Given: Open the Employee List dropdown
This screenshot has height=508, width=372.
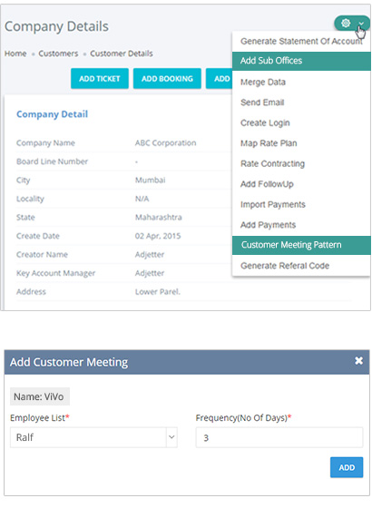Looking at the screenshot, I should coord(93,437).
